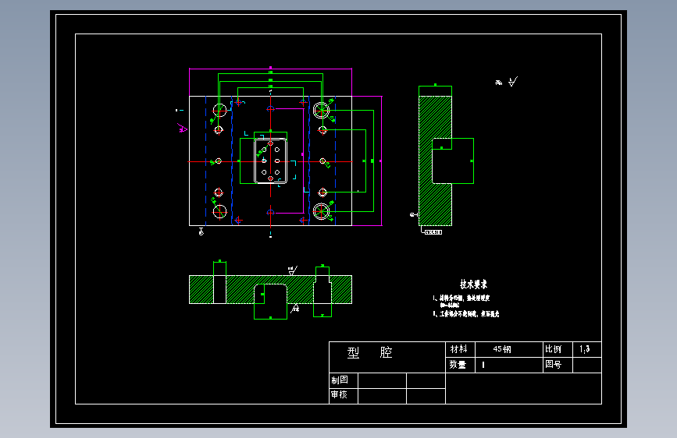
Task: Select the '技术要求' heading text
Action: coord(474,284)
